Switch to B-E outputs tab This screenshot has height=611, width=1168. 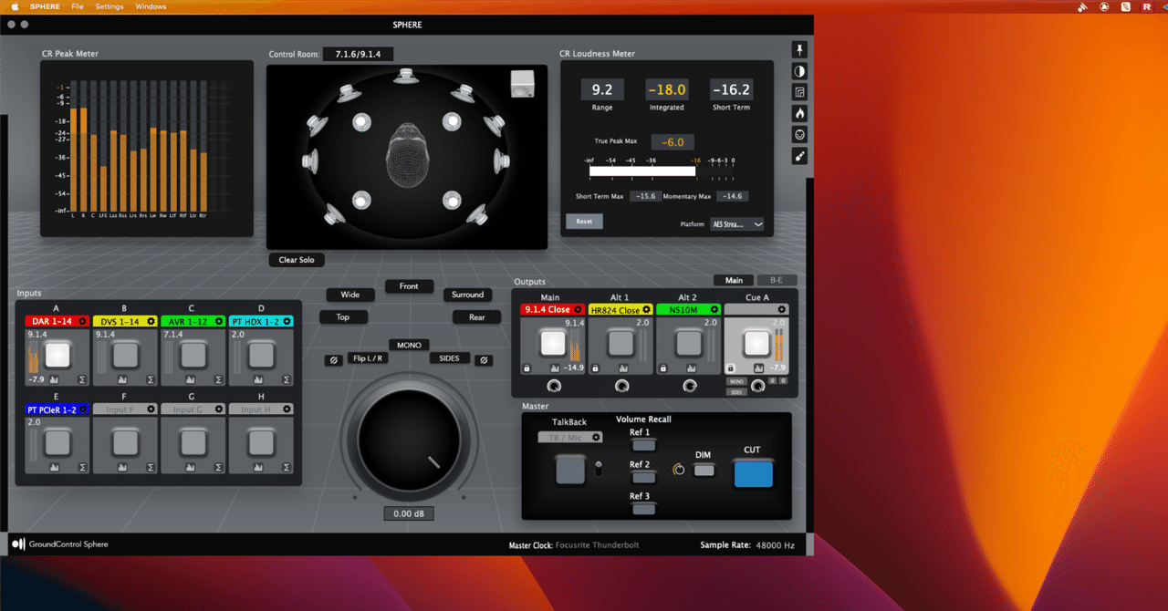click(x=777, y=281)
